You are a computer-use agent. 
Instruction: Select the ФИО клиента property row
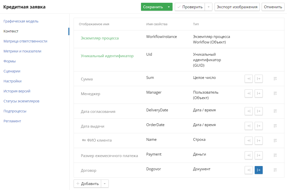[99, 140]
